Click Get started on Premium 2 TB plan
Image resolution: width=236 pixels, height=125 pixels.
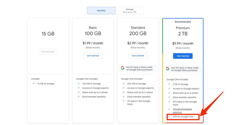coord(183,56)
